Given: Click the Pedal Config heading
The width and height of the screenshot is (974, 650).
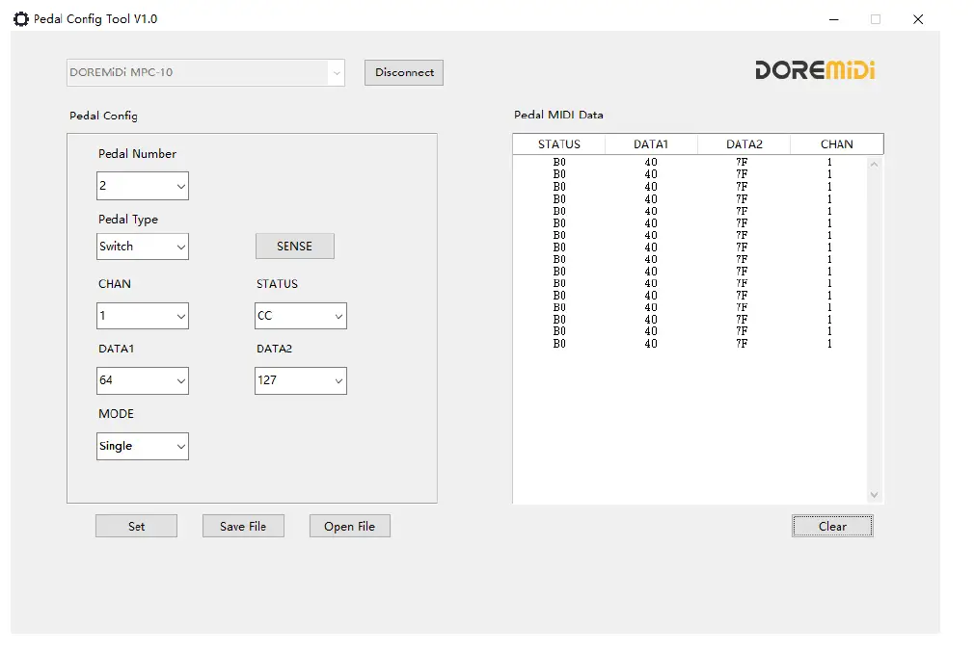Looking at the screenshot, I should [x=104, y=116].
